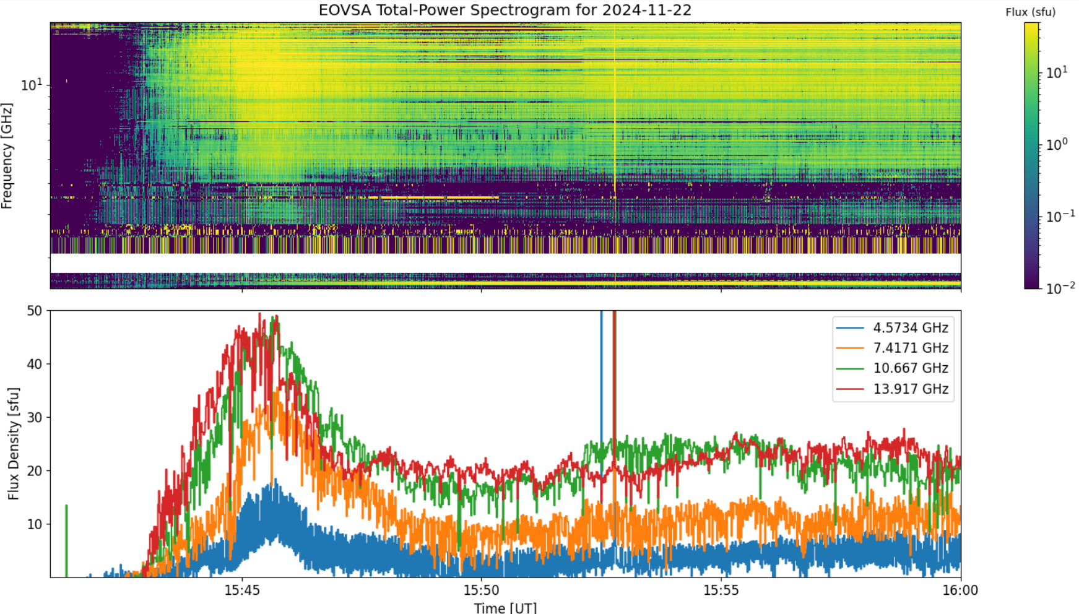Click the 'Flux Density [sfu]' y-axis label
This screenshot has height=614, width=1079.
tap(14, 444)
